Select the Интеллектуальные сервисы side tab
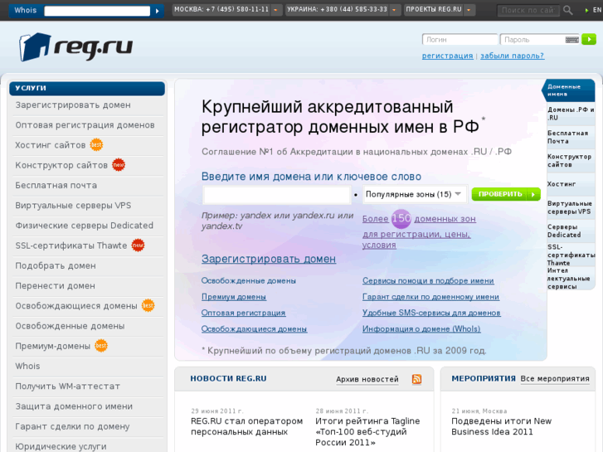 (571, 279)
